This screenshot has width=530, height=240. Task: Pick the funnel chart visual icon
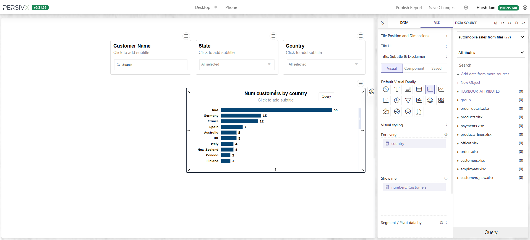tap(408, 100)
